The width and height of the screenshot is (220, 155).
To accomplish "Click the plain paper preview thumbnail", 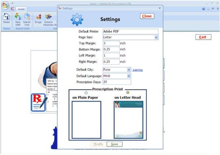I will coord(86,120).
